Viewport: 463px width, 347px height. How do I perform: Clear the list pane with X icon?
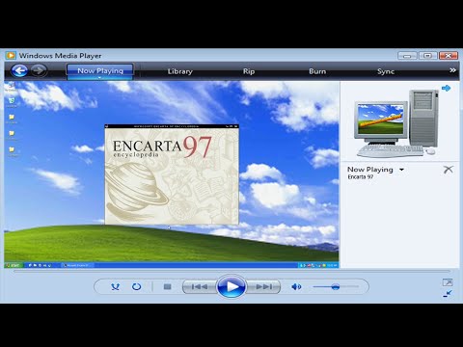point(449,170)
